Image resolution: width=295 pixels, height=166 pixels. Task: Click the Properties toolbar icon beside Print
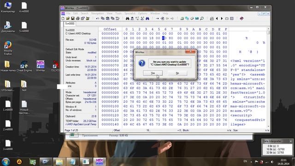point(83,18)
